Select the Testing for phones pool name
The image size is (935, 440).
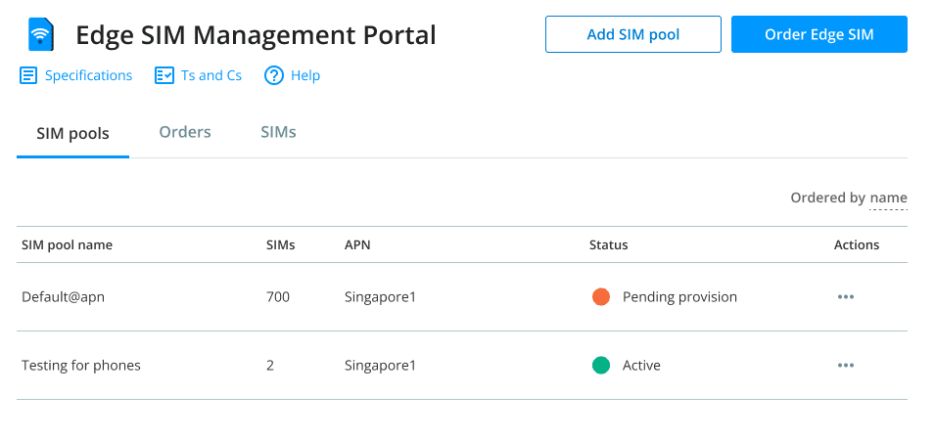tap(81, 365)
